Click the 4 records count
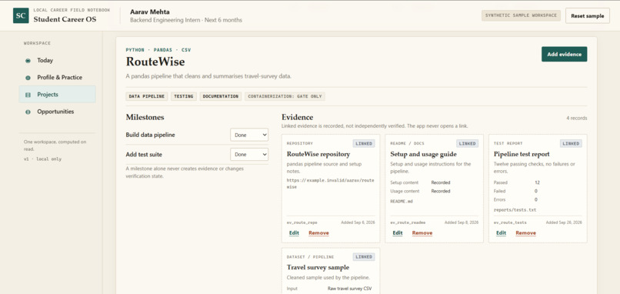The height and width of the screenshot is (294, 620). [x=576, y=119]
